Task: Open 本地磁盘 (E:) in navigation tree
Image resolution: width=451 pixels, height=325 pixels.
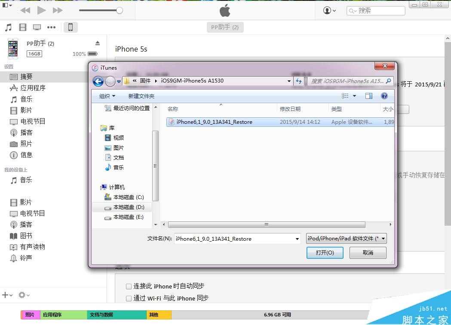Action: 124,217
